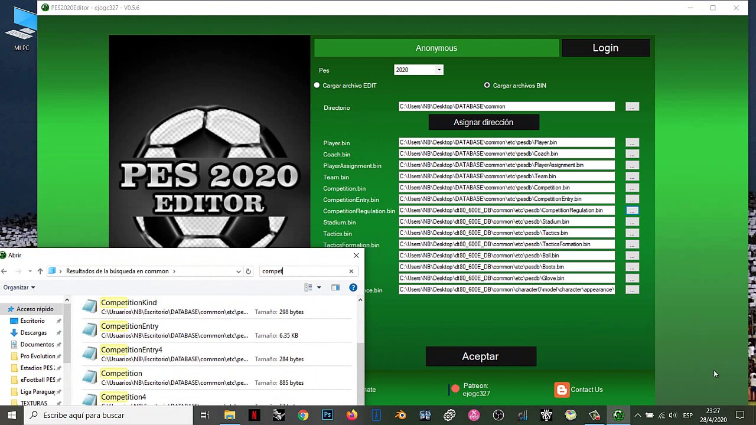Select the CompetitionKind file icon
The image size is (756, 425).
90,306
